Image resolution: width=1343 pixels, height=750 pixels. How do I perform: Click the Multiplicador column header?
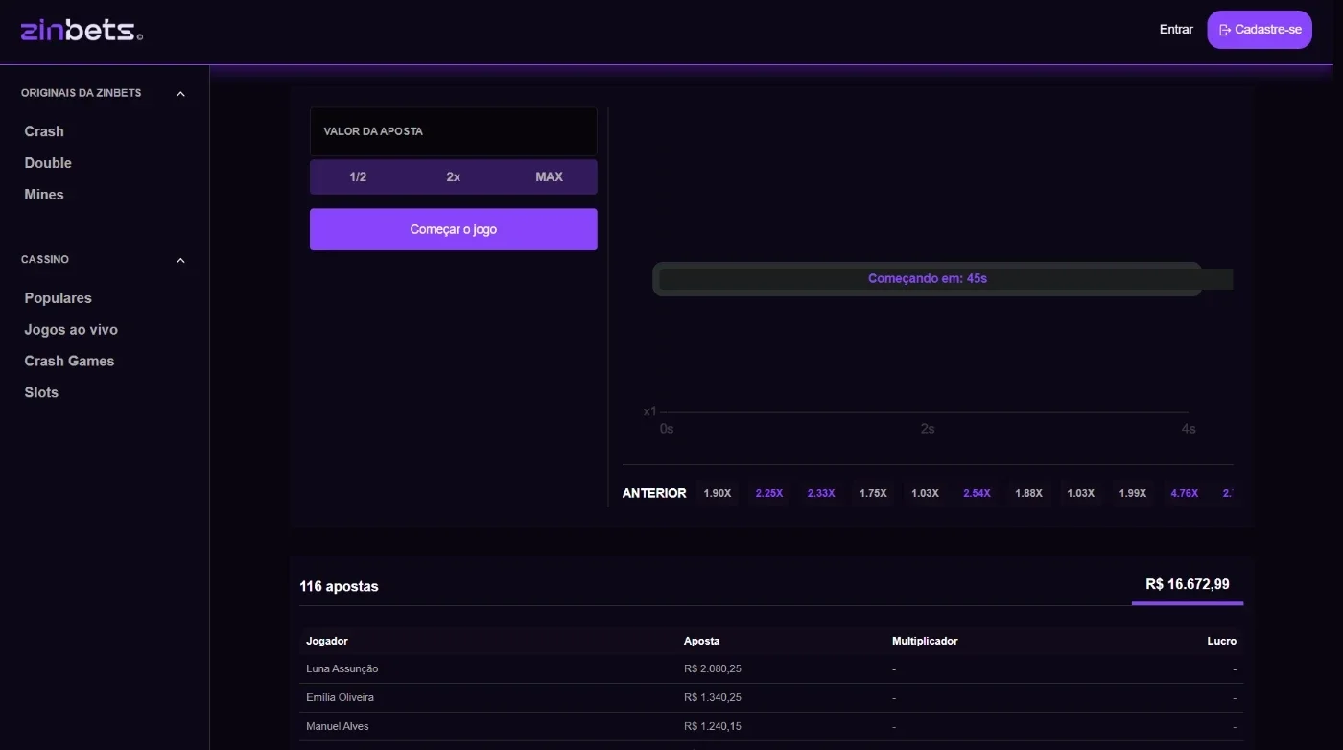925,641
